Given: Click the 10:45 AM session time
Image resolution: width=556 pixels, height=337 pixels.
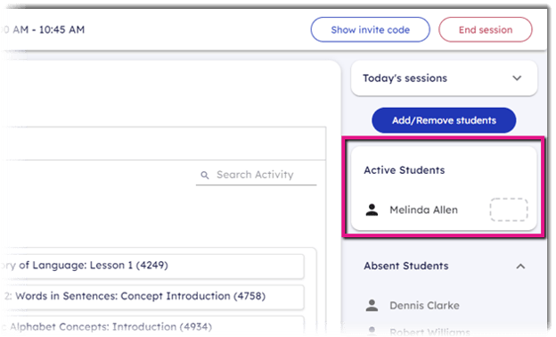Looking at the screenshot, I should tap(61, 29).
